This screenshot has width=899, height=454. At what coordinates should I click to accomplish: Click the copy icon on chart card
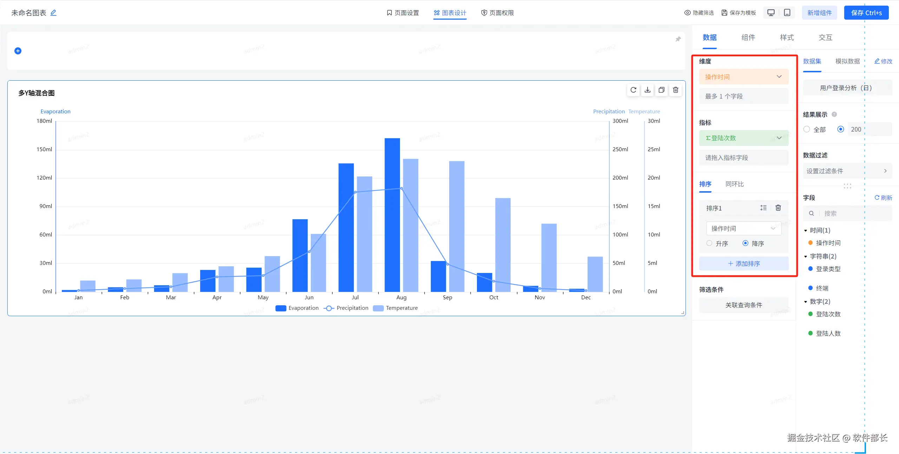[661, 90]
